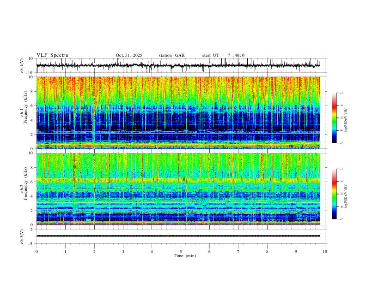Click the date text "Oct. 31, 2025"
Screen dimensions: 366x282
[x=129, y=55]
